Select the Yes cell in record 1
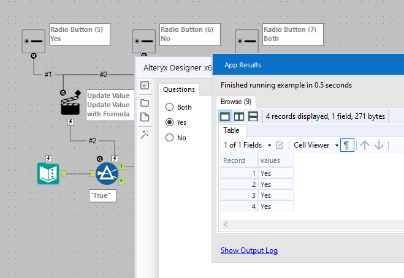 point(275,173)
